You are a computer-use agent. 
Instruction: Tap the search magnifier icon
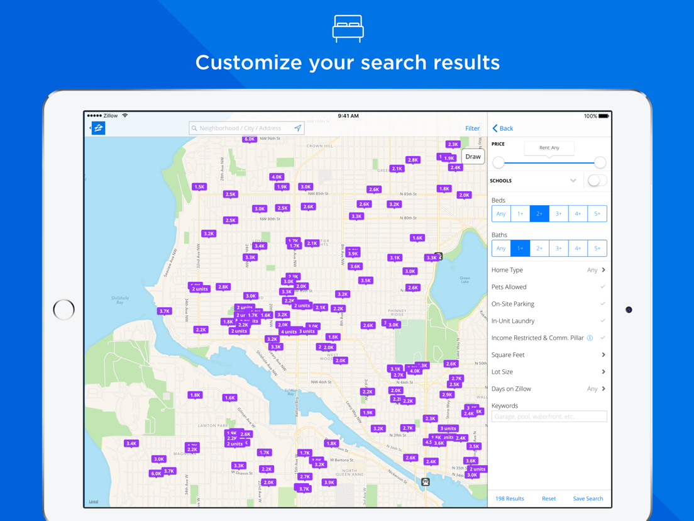click(194, 128)
